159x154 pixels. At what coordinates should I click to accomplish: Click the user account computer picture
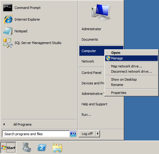101,12
